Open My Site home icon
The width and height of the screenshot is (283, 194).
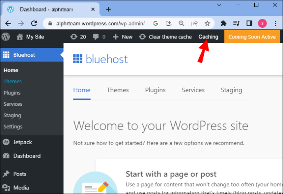click(20, 37)
